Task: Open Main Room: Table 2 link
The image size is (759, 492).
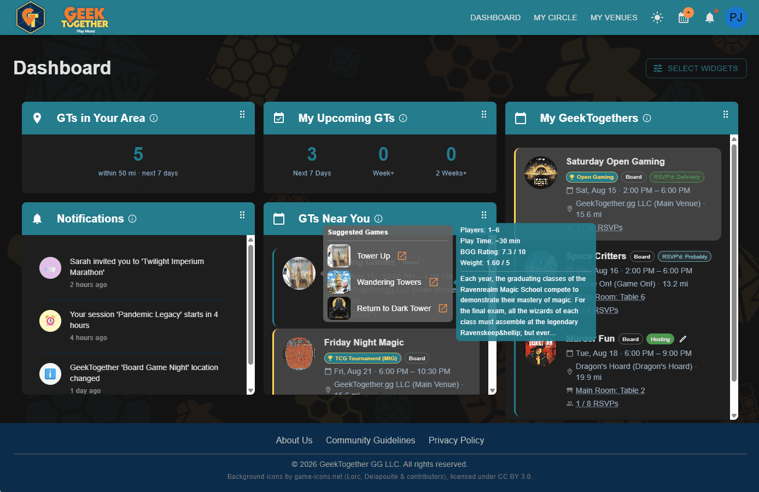Action: [610, 390]
